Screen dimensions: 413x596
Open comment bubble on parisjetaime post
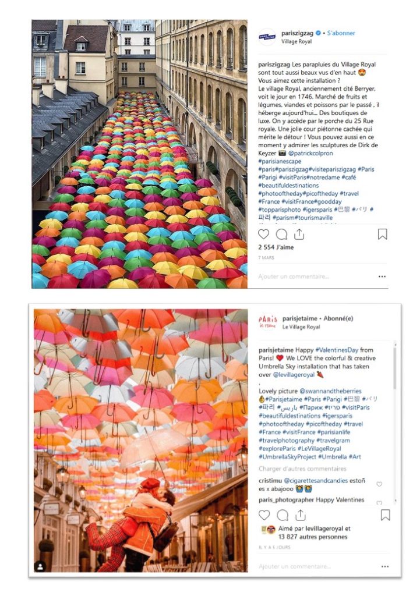tap(283, 515)
